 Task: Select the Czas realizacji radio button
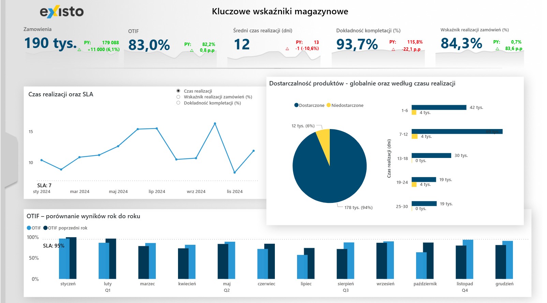(x=178, y=91)
